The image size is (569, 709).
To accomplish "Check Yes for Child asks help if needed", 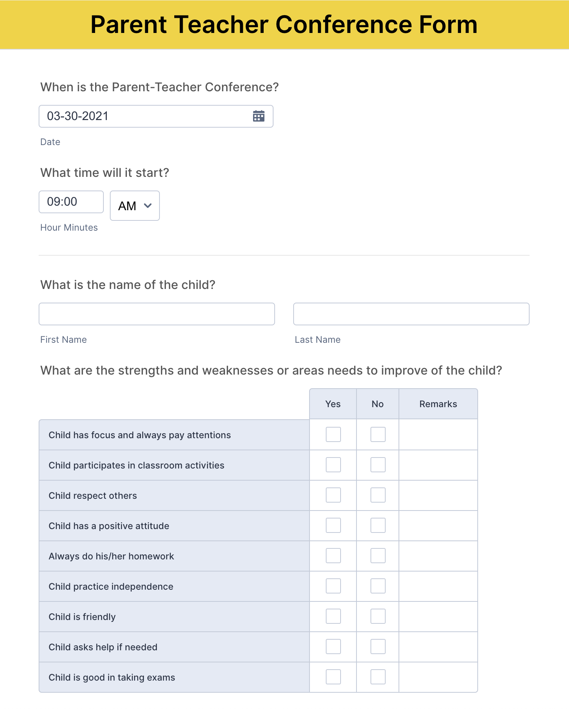I will click(x=333, y=647).
